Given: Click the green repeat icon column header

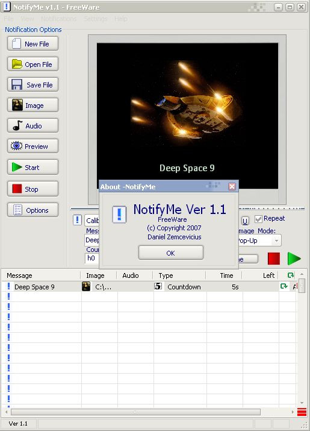Looking at the screenshot, I should [x=291, y=275].
